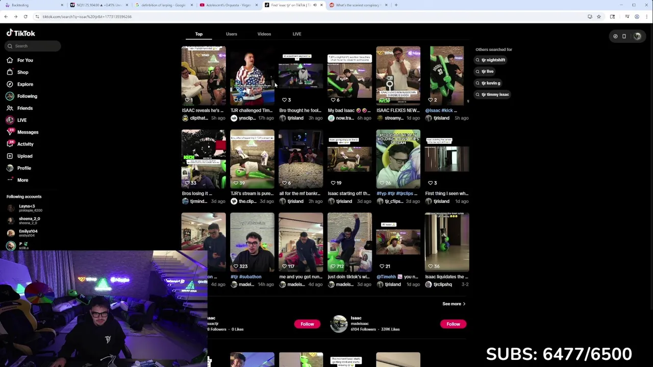Open the Friends sidebar icon

point(10,108)
